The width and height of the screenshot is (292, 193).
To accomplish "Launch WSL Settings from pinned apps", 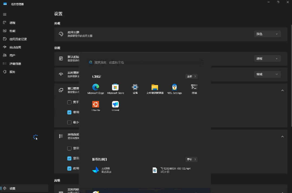I will [x=175, y=89].
